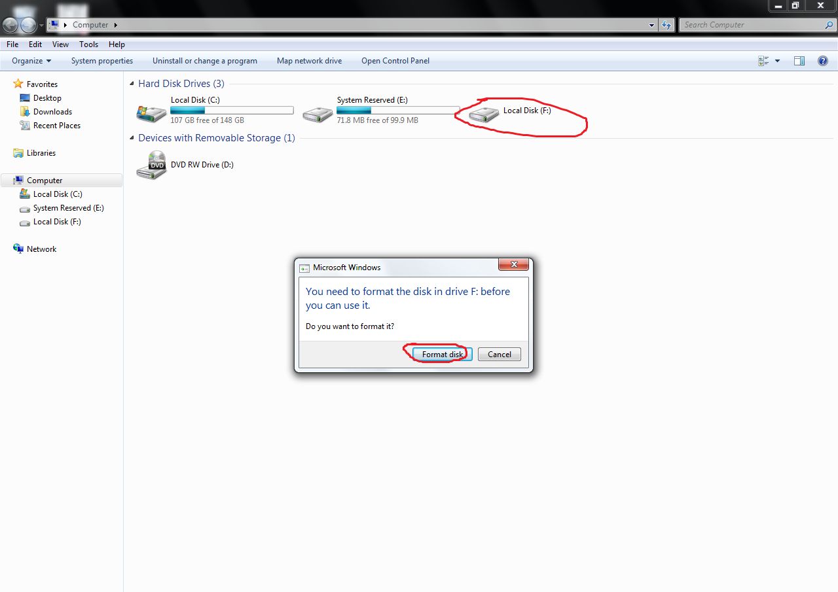The image size is (838, 592).
Task: Click Cancel in the format dialog
Action: (x=500, y=355)
